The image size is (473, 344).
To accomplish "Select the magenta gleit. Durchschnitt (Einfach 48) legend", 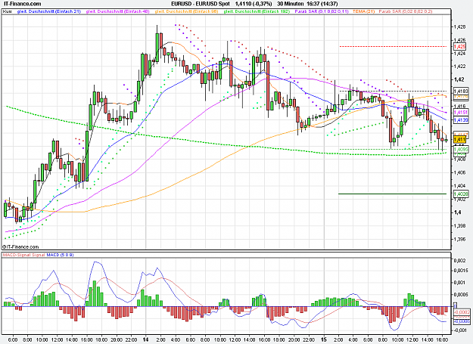I will [117, 11].
